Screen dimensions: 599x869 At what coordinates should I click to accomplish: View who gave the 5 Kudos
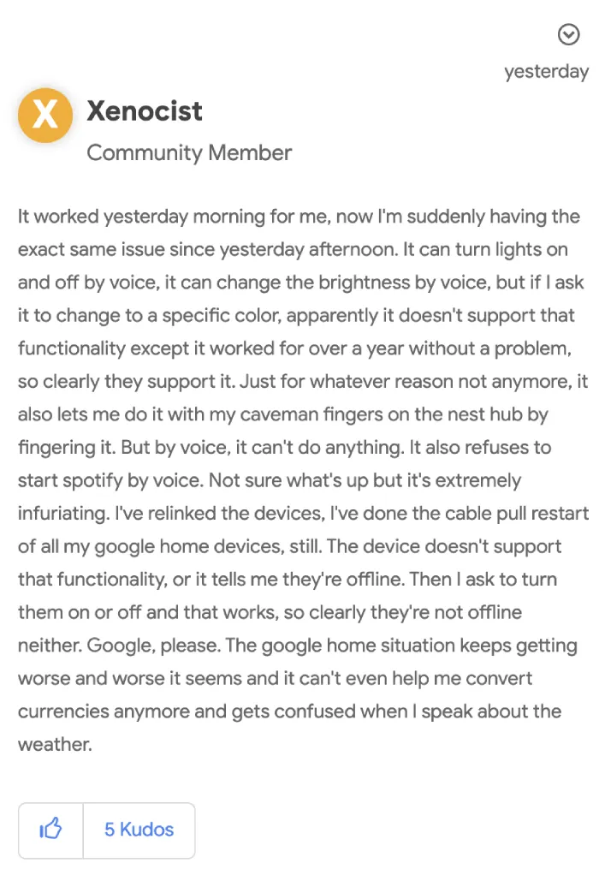point(139,830)
